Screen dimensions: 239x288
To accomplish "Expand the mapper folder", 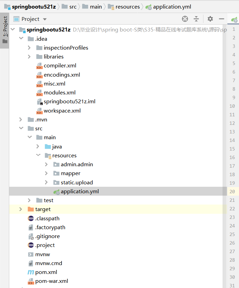I will (x=46, y=173).
